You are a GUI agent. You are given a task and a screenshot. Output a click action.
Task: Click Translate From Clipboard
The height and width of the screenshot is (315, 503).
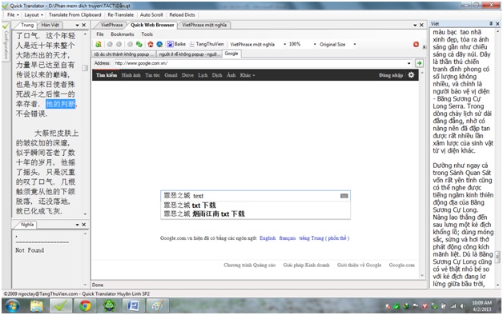click(74, 14)
